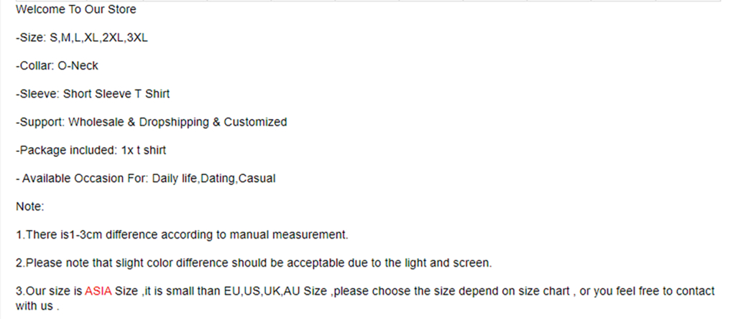This screenshot has height=319, width=736.
Task: Click the "Available Occasion For" line
Action: pos(145,178)
